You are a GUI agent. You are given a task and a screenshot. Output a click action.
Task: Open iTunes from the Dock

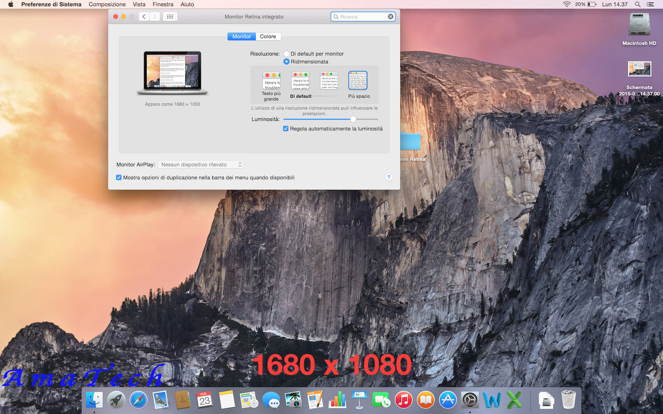point(403,400)
